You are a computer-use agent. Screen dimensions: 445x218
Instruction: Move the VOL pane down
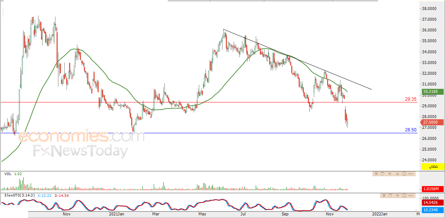point(397,174)
